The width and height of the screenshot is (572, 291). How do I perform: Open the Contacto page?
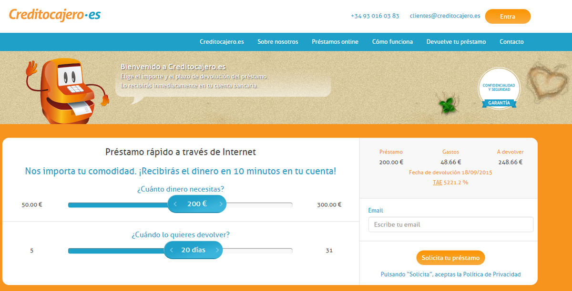511,42
